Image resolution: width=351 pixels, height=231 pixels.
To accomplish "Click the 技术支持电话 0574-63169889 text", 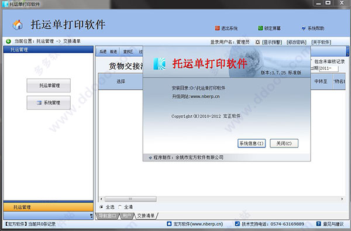I will [x=273, y=224].
